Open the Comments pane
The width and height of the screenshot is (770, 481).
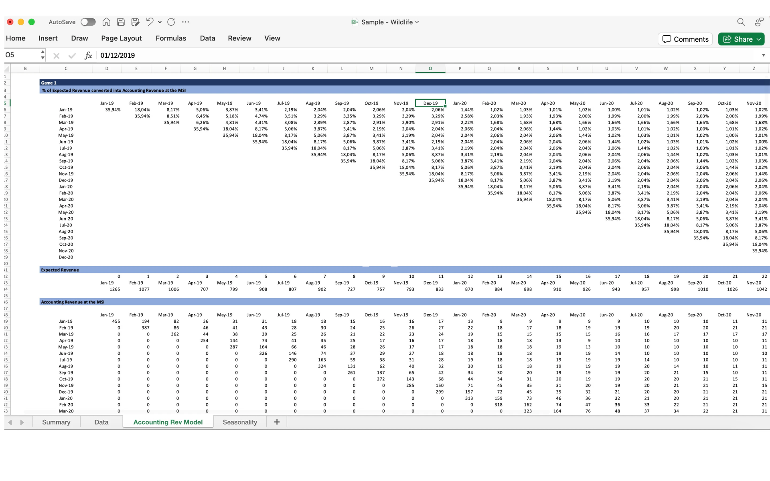coord(685,39)
